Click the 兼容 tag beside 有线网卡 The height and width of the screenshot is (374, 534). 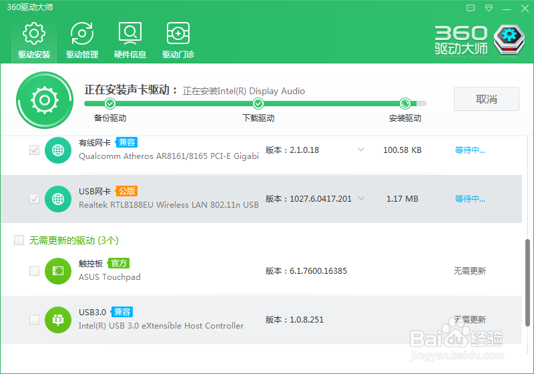coord(127,142)
